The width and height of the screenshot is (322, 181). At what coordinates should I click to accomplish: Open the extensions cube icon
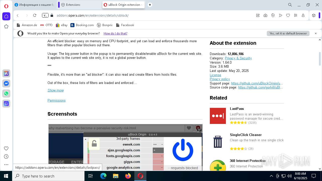[x=314, y=15]
